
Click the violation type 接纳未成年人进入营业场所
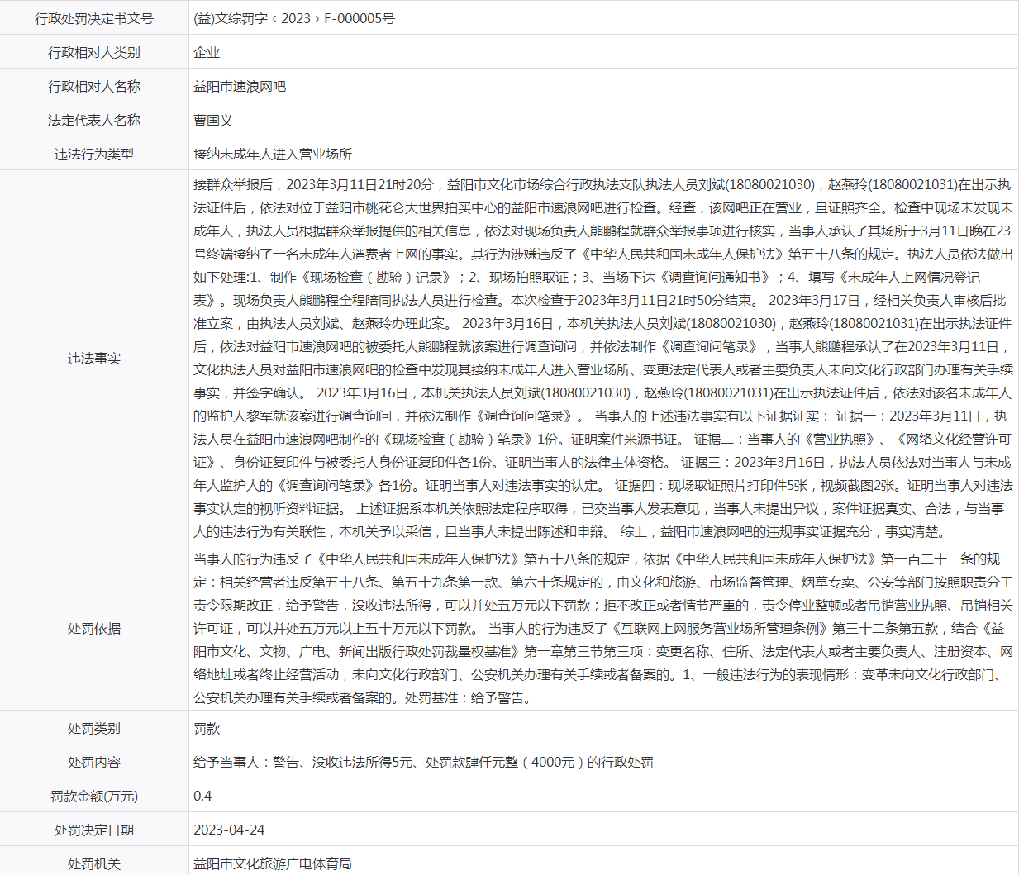pos(273,154)
